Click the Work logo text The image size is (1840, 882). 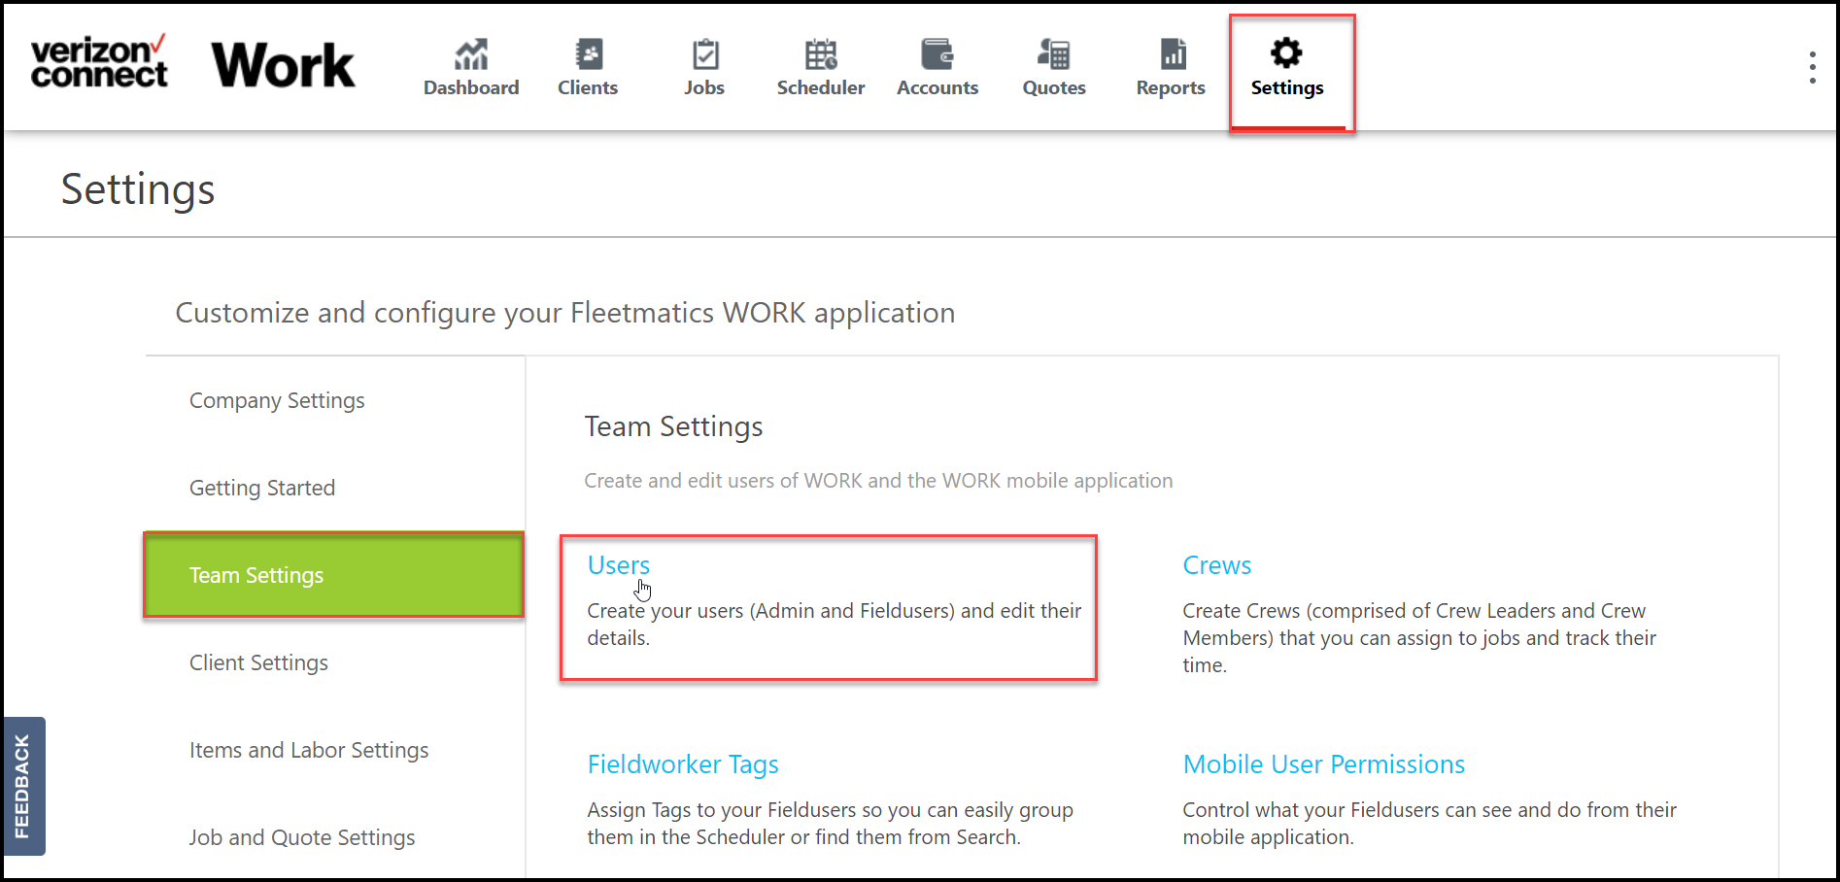point(283,65)
